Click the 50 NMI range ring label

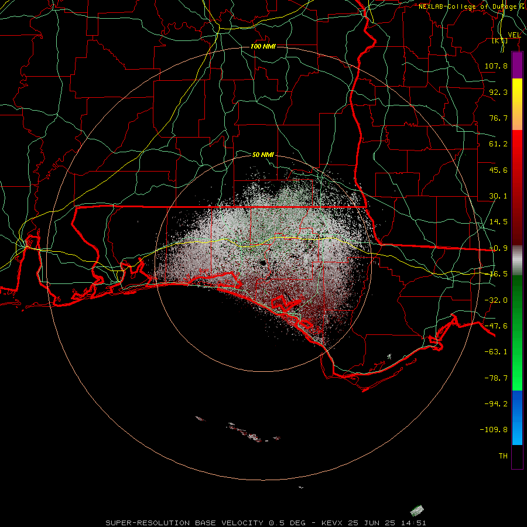(x=263, y=155)
